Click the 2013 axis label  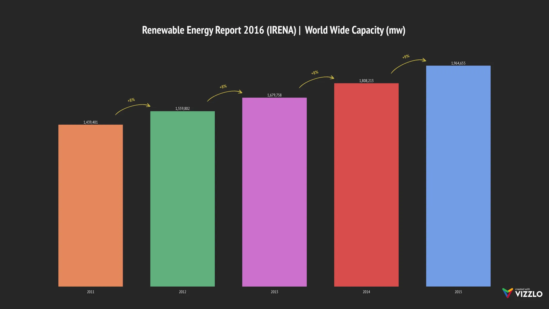tap(274, 292)
